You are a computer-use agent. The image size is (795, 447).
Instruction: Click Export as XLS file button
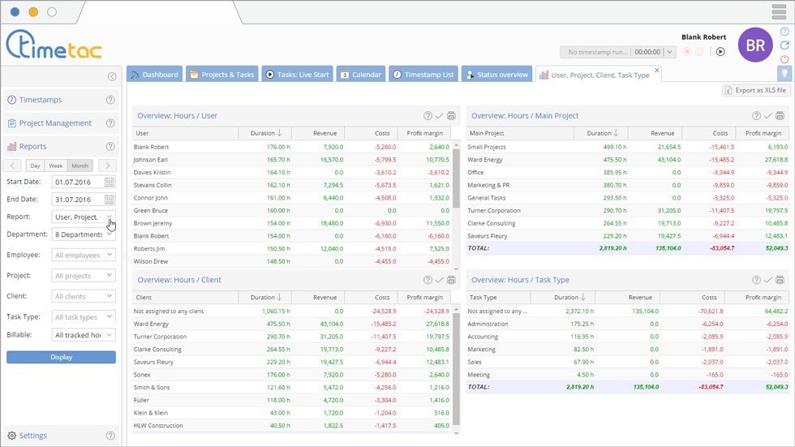(x=755, y=90)
